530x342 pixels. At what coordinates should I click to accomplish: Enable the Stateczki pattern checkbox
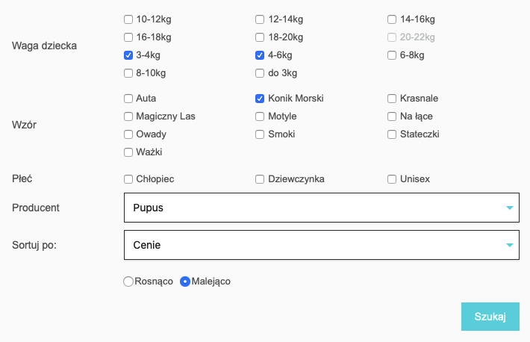click(392, 134)
